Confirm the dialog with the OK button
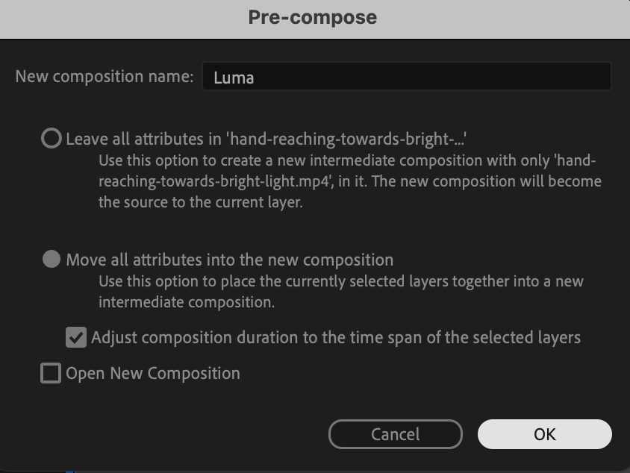The width and height of the screenshot is (630, 473). [x=544, y=434]
